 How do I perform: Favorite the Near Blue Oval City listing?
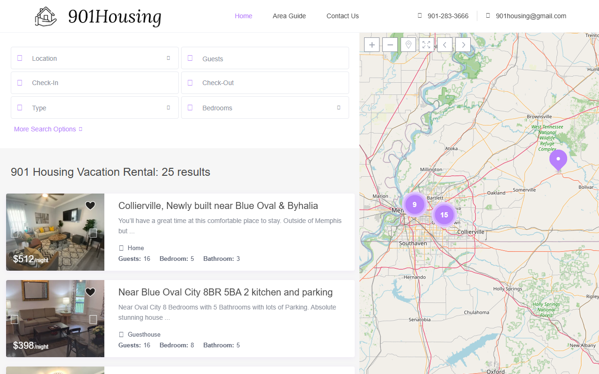[90, 292]
